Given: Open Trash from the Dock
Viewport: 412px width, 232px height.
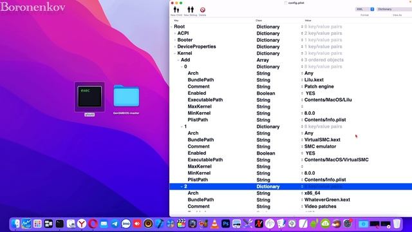Looking at the screenshot, I should pos(397,224).
